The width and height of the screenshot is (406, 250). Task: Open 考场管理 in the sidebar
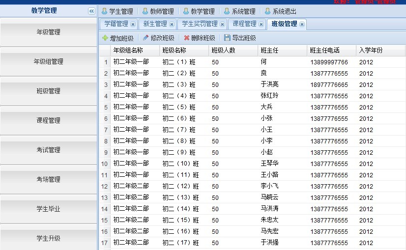[49, 180]
